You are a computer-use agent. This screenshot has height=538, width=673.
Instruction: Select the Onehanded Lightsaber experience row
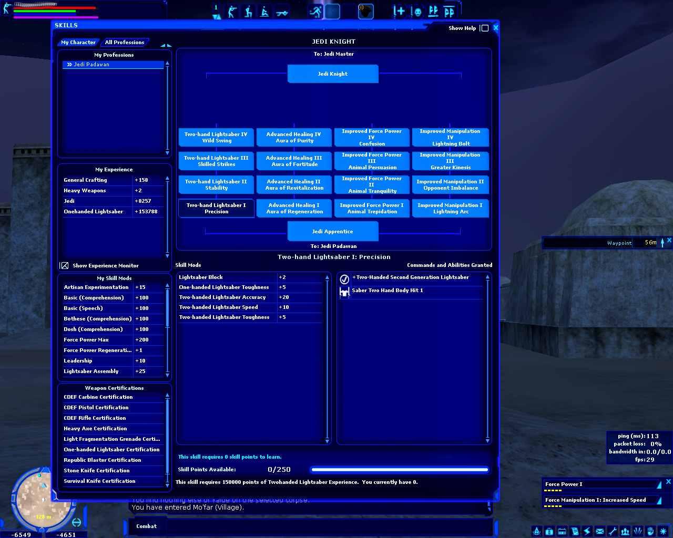click(x=113, y=212)
